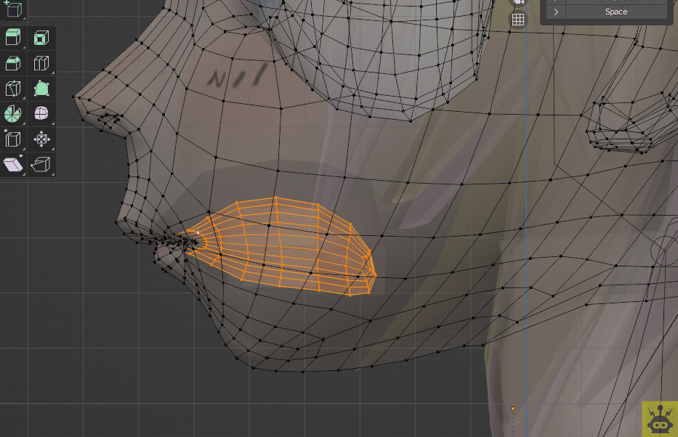Select the Extrude Region tool

point(13,38)
